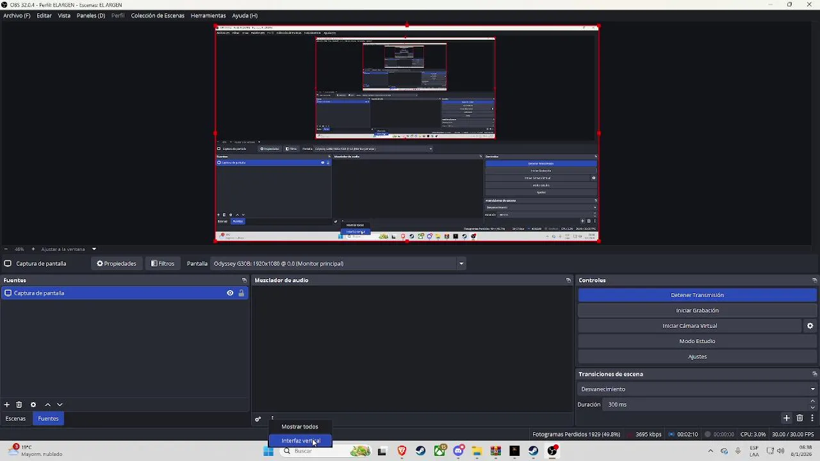Image resolution: width=820 pixels, height=461 pixels.
Task: Open Task View from the taskbar
Action: (x=382, y=451)
